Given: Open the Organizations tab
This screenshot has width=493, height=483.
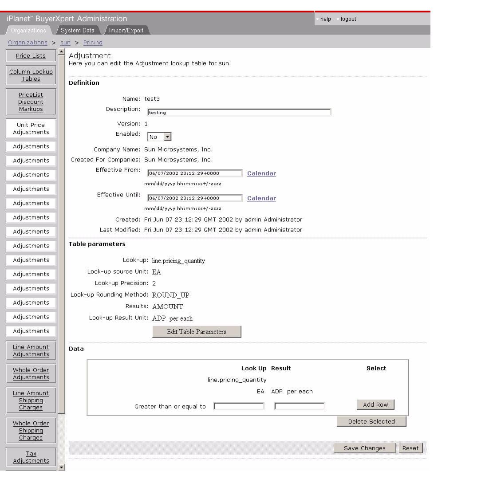Looking at the screenshot, I should click(x=28, y=31).
